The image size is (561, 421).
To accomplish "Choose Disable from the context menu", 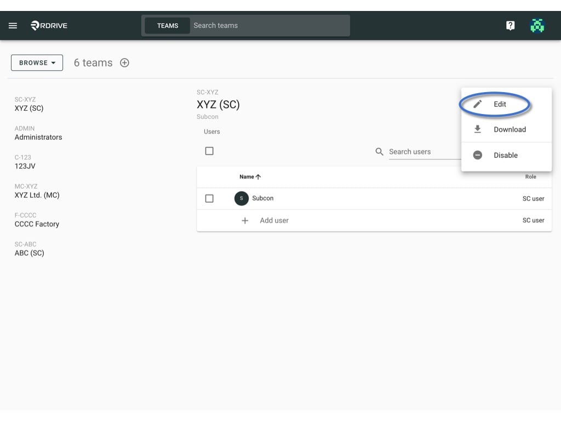I will pyautogui.click(x=506, y=155).
